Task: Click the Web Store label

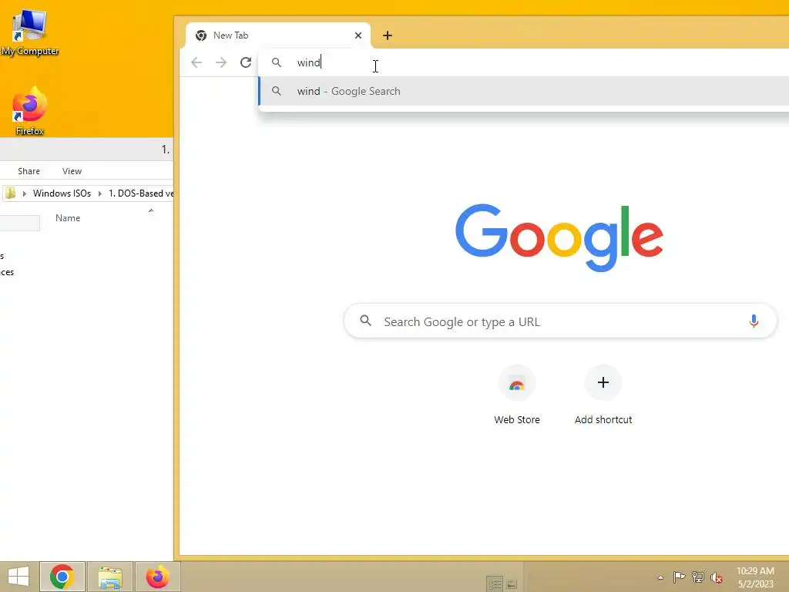Action: click(517, 419)
